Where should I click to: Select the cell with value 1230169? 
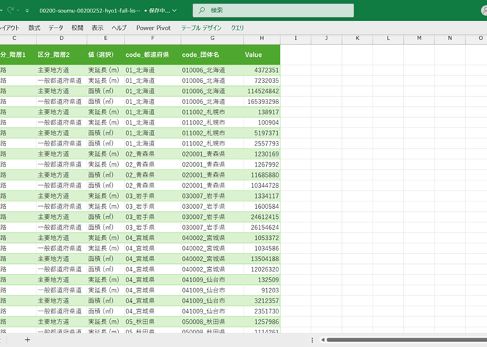coord(262,154)
